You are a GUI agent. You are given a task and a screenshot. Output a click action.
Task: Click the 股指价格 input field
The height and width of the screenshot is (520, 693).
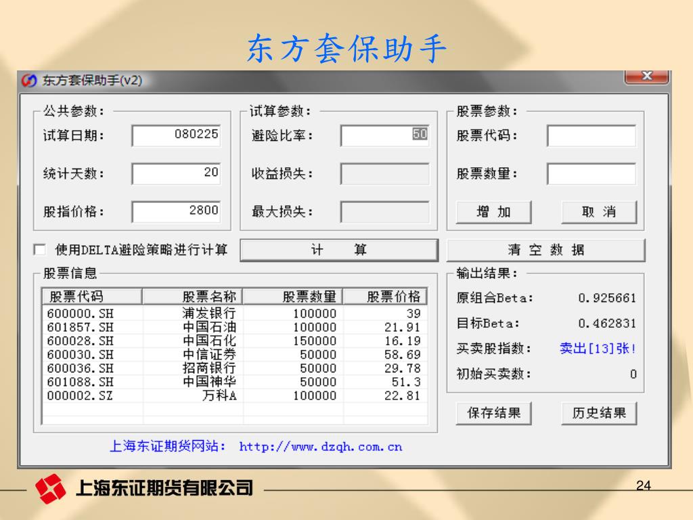point(176,211)
